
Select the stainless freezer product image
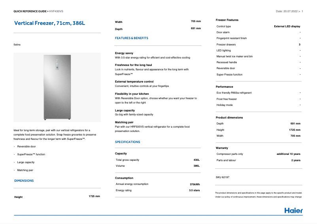point(57,87)
